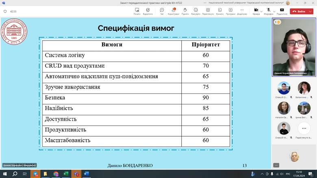Select participant Ірина Вікт. avatar
This screenshot has height=178, width=317.
point(304,108)
